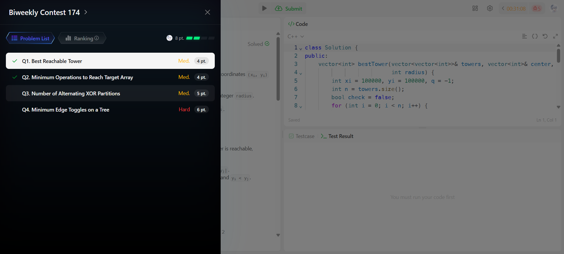Click the contest score progress bar
Screen dimensions: 564x254
pyautogui.click(x=200, y=38)
